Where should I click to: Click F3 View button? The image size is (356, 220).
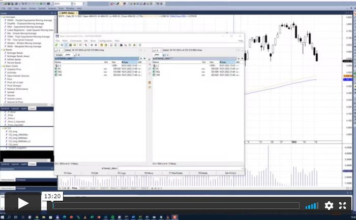(x=68, y=173)
